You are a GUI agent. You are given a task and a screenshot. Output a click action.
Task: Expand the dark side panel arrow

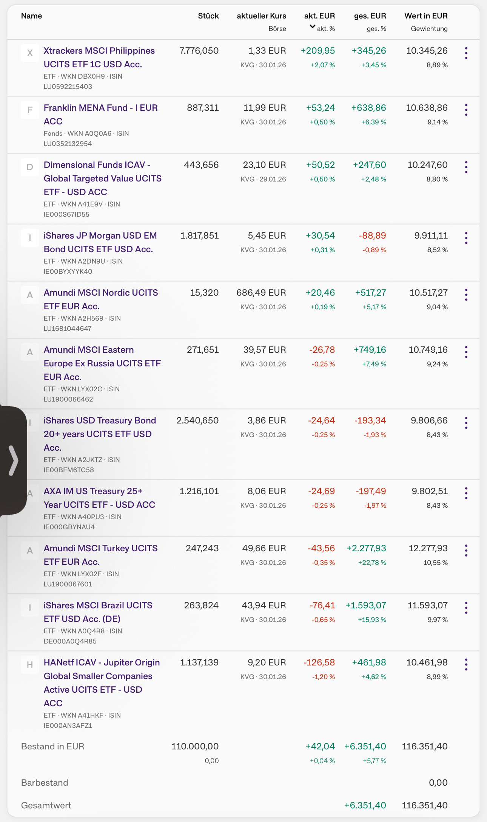click(x=13, y=460)
